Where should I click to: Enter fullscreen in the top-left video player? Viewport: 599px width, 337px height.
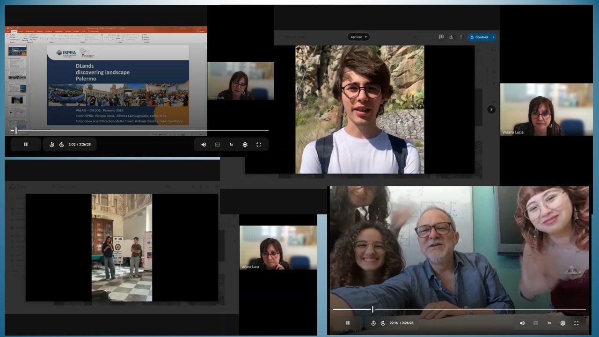(x=259, y=145)
